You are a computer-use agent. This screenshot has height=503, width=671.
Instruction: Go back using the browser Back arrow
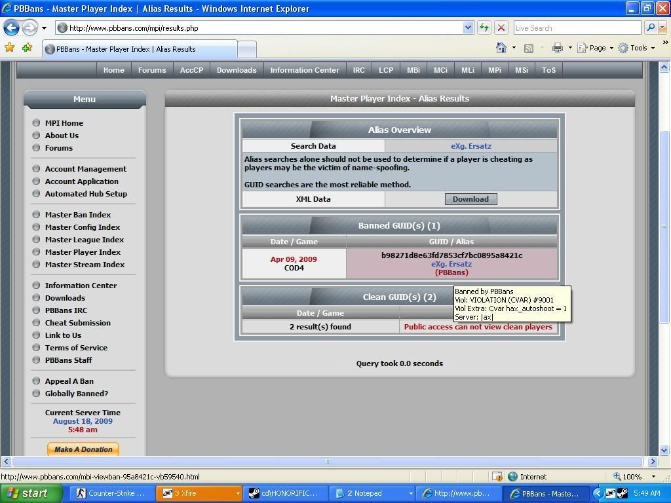(x=12, y=28)
